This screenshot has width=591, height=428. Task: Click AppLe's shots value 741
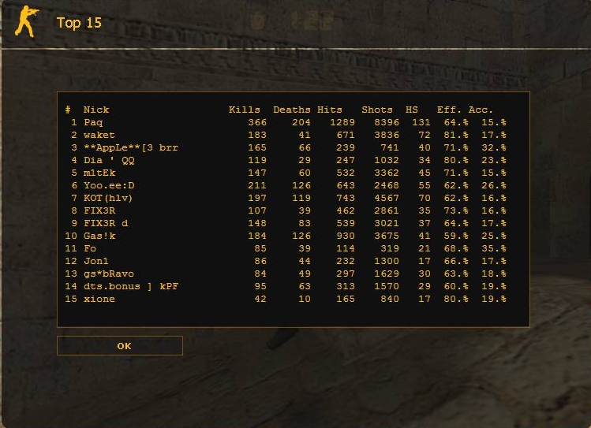coord(390,147)
